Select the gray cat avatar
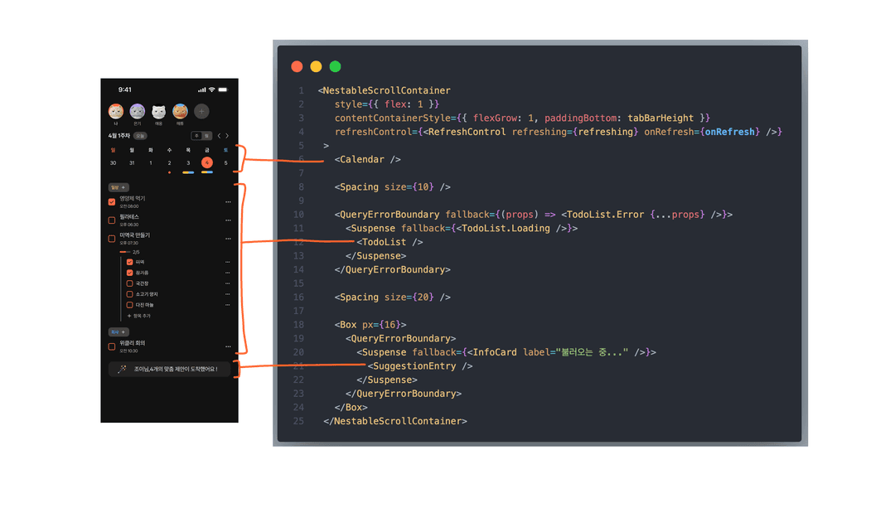This screenshot has width=895, height=508. coord(138,111)
